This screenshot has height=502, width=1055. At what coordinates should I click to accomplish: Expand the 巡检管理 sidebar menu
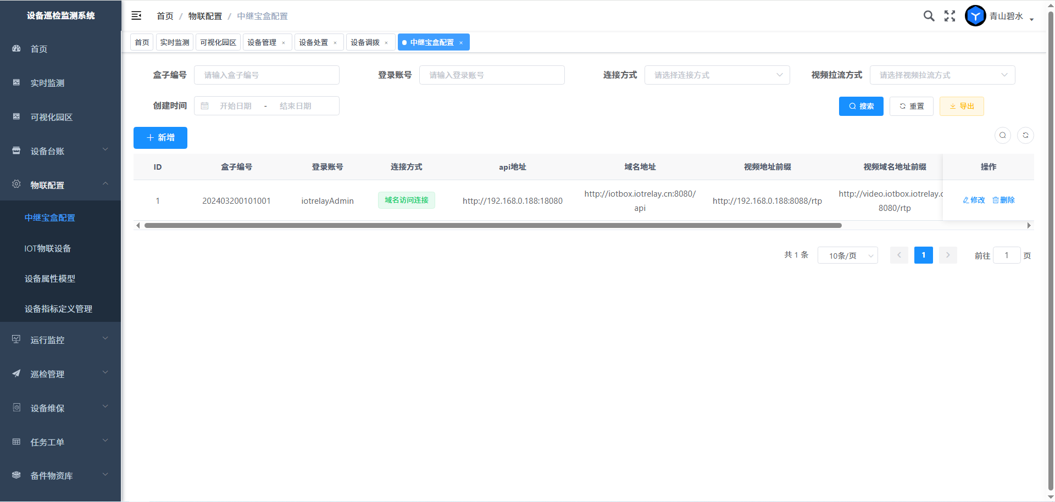60,374
